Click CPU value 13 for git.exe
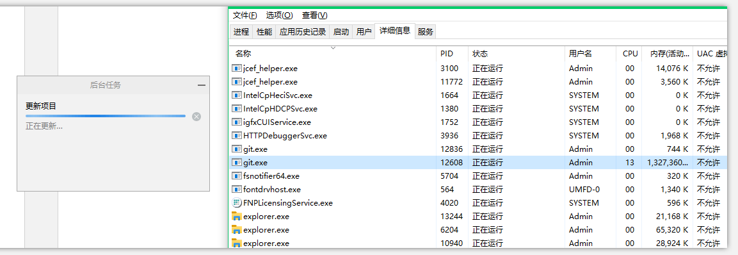 [630, 163]
